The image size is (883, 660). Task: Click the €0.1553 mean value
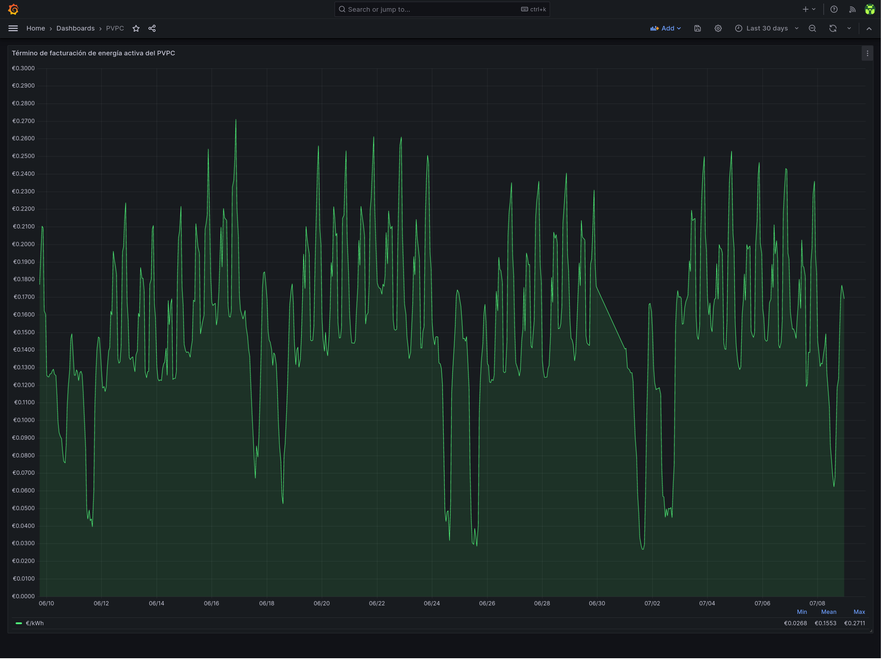pyautogui.click(x=825, y=623)
